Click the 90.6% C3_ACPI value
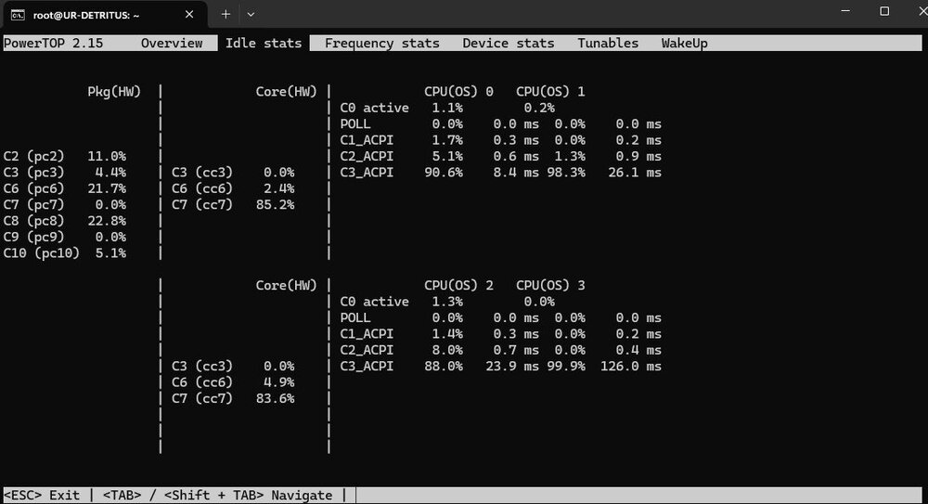The image size is (928, 504). [444, 173]
